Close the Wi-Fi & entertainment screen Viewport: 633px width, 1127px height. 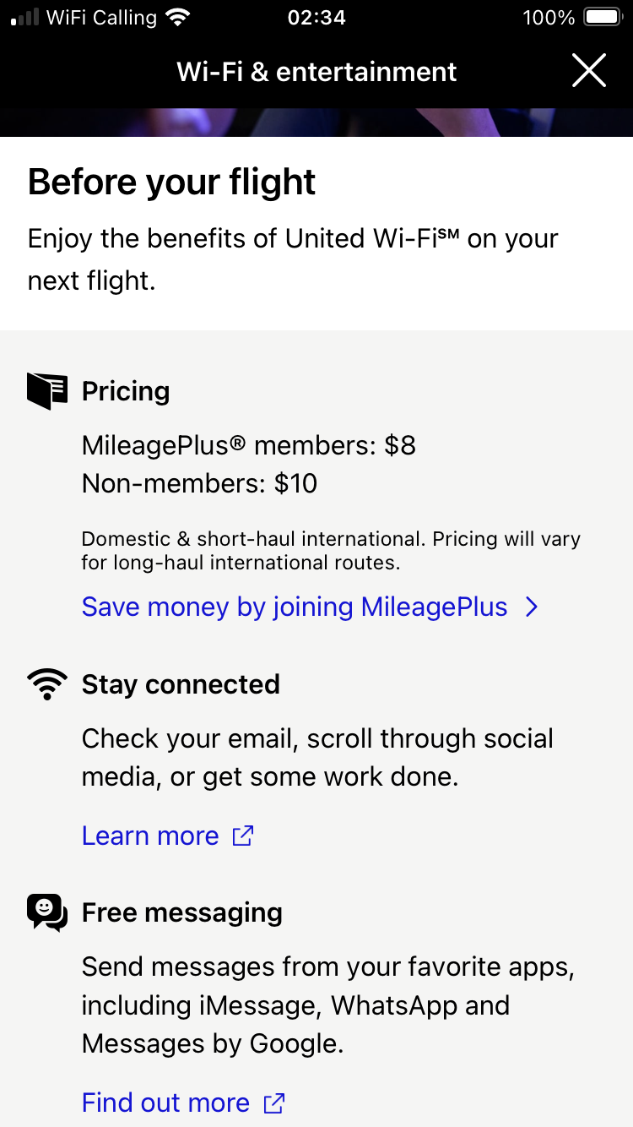[588, 71]
